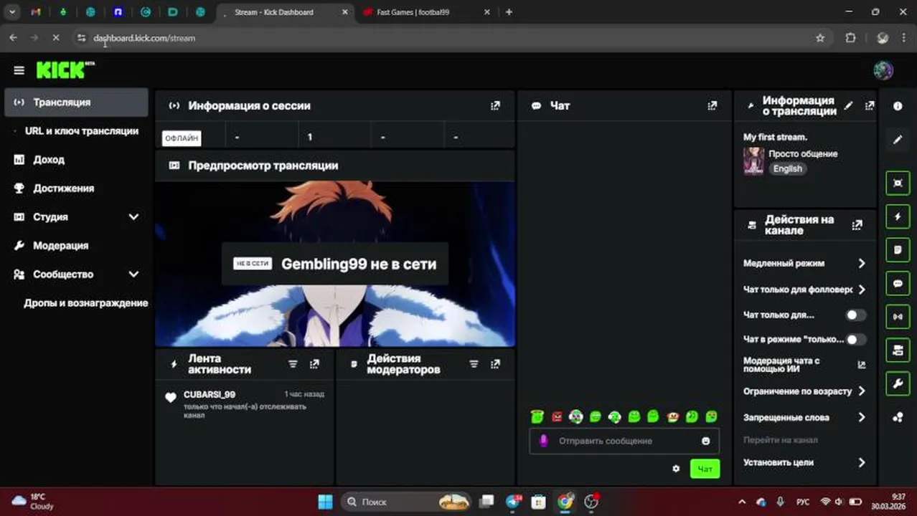Toggle the note widget icon in right sidebar
Screen dimensions: 917x516
[x=898, y=250]
